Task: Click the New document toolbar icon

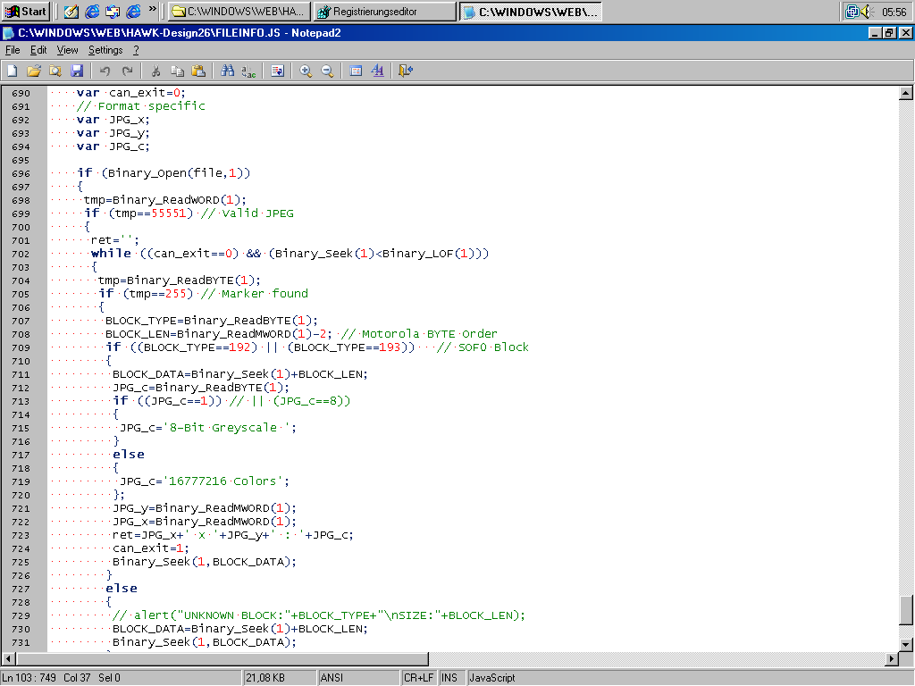Action: tap(12, 71)
